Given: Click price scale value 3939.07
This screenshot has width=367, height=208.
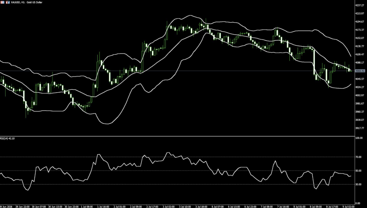Looking at the screenshot, I should pyautogui.click(x=359, y=120).
